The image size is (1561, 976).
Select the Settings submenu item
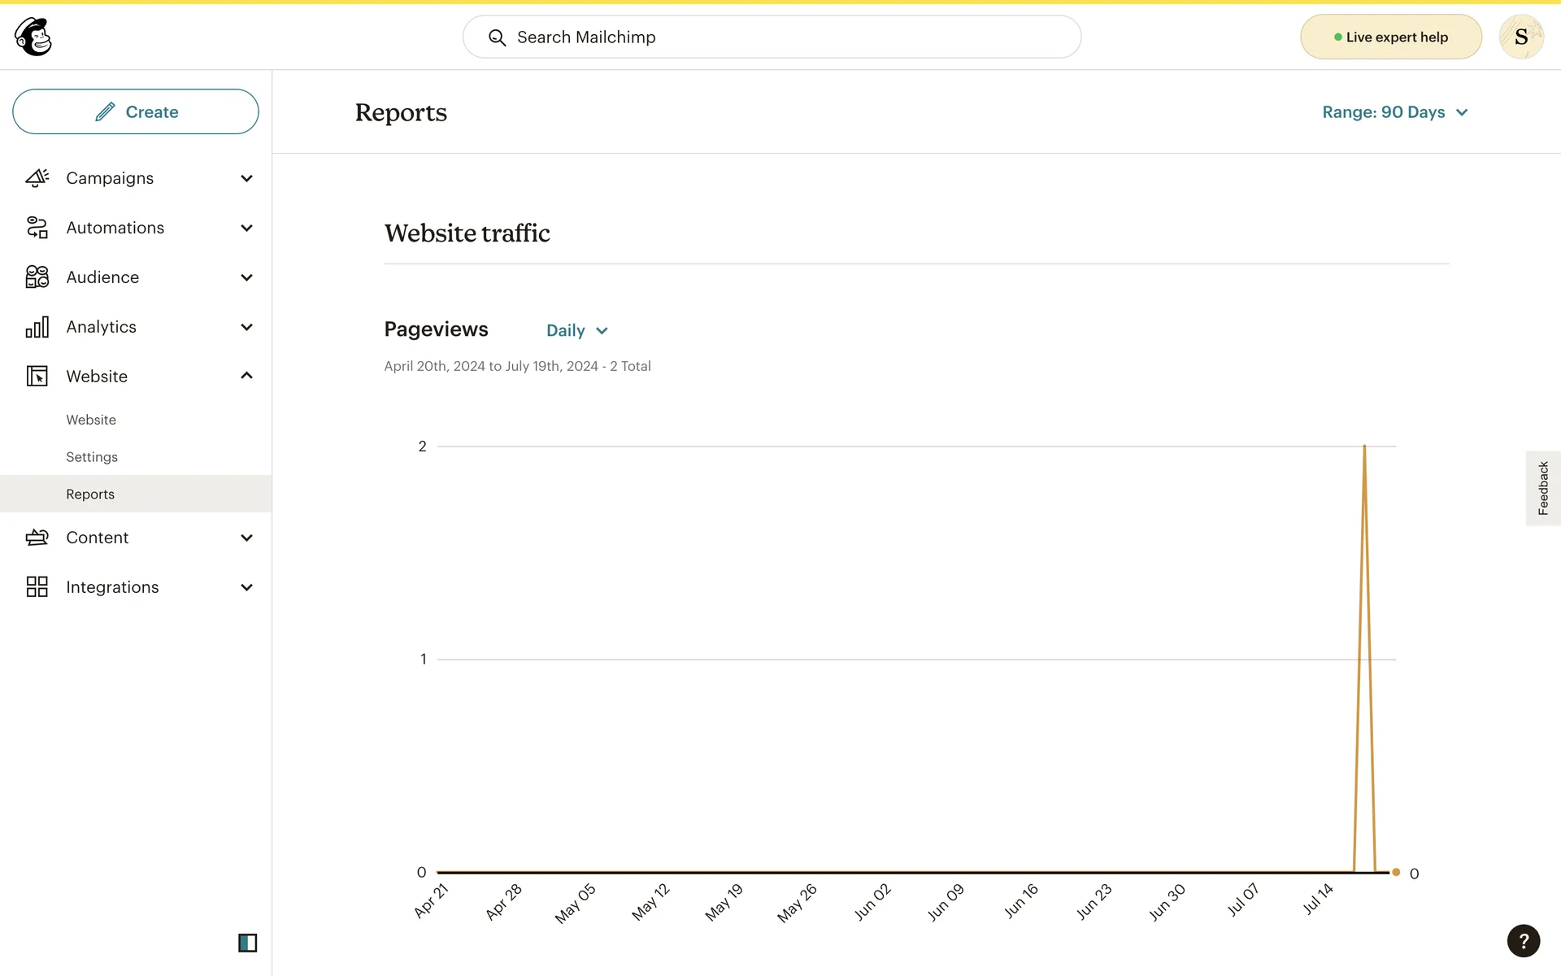click(x=92, y=457)
